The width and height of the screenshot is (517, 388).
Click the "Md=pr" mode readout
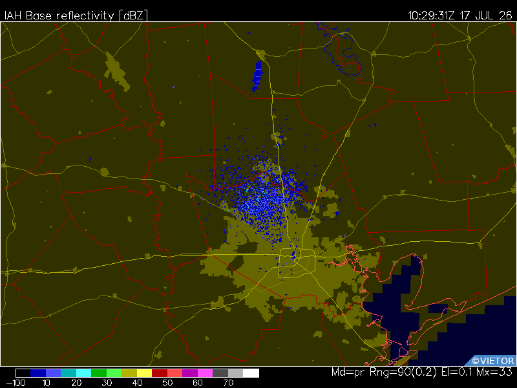click(x=348, y=372)
